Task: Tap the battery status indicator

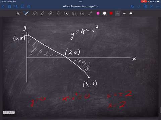Action: 158,1
